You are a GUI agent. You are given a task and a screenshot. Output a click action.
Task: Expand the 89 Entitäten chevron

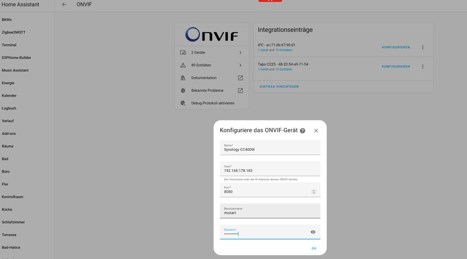(241, 65)
